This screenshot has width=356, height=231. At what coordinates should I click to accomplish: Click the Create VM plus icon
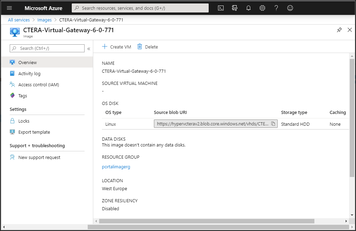click(104, 46)
